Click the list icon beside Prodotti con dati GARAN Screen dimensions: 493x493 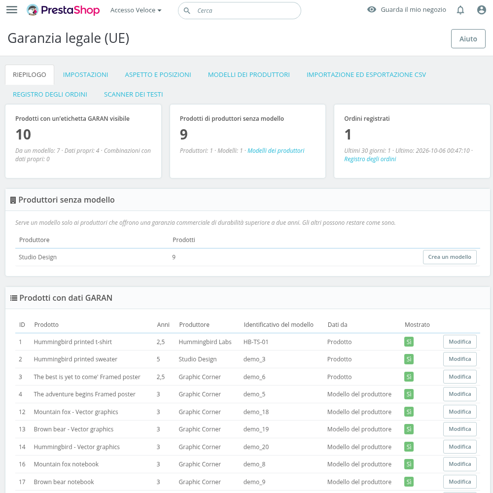(13, 298)
